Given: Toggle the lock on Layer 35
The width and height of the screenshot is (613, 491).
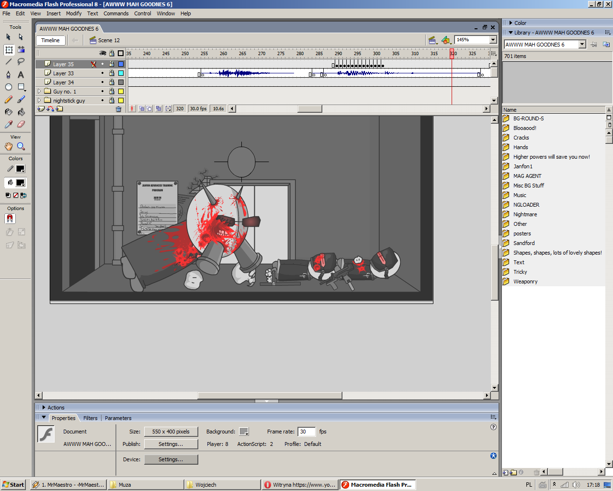Looking at the screenshot, I should pyautogui.click(x=112, y=64).
